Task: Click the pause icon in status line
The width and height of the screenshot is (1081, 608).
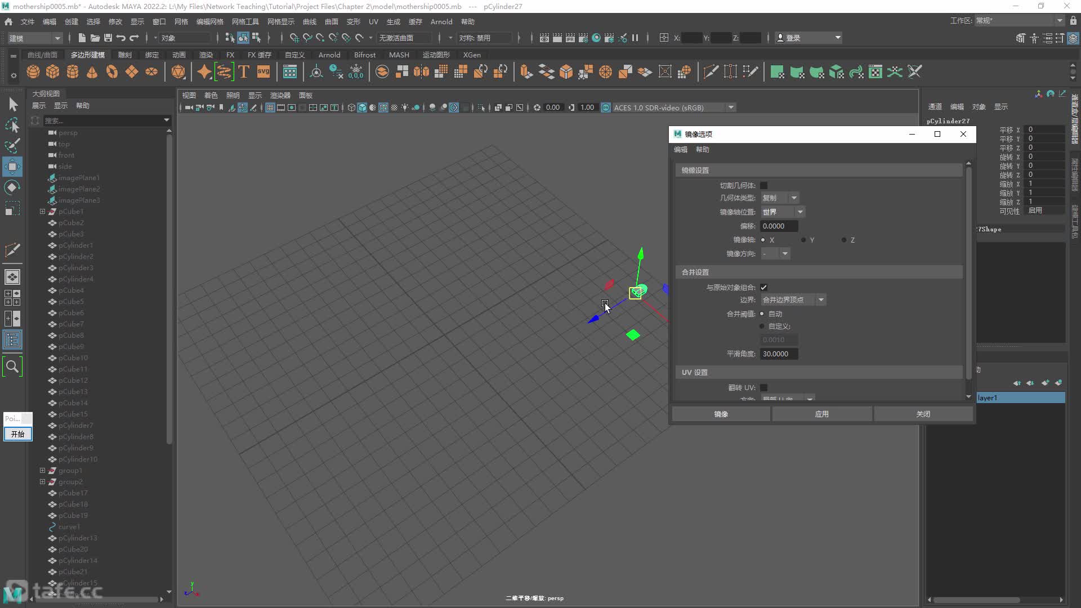Action: pos(635,38)
